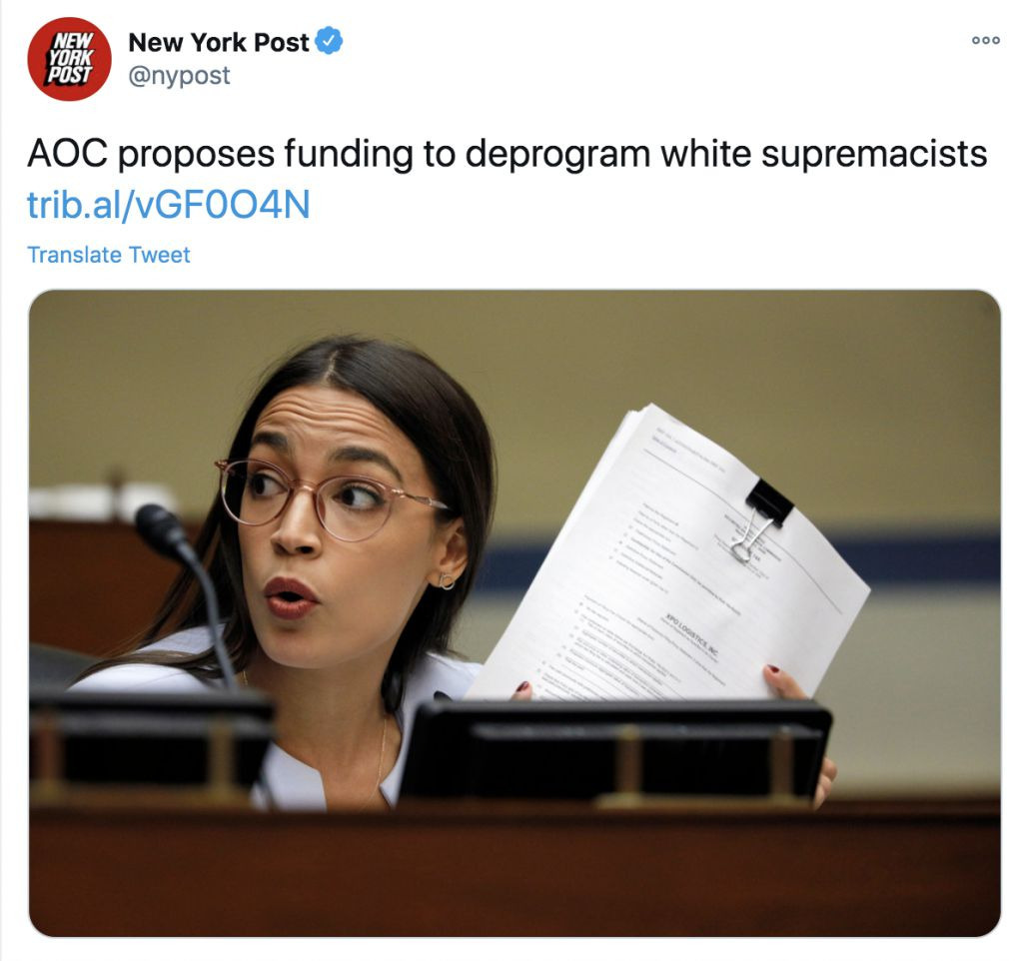The height and width of the screenshot is (961, 1023).
Task: Click the word 'proposes' in the tweet
Action: tap(197, 157)
